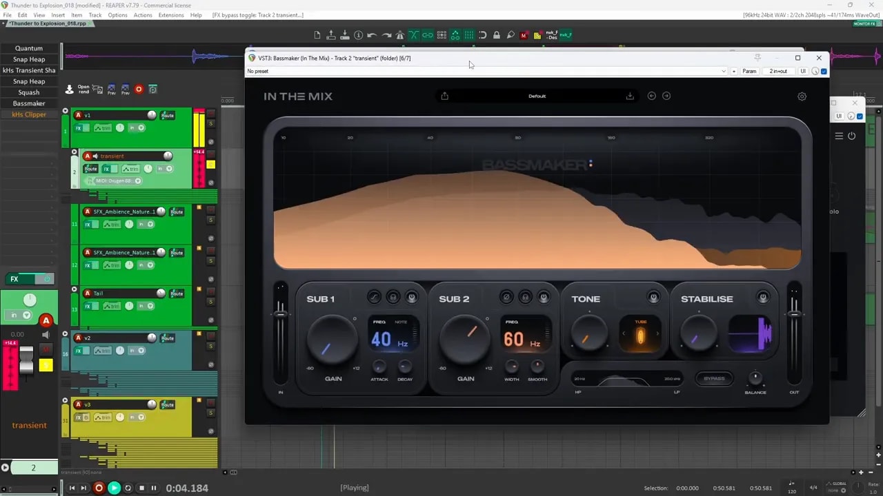Open the File menu
Viewport: 883px width, 496px height.
click(x=8, y=15)
